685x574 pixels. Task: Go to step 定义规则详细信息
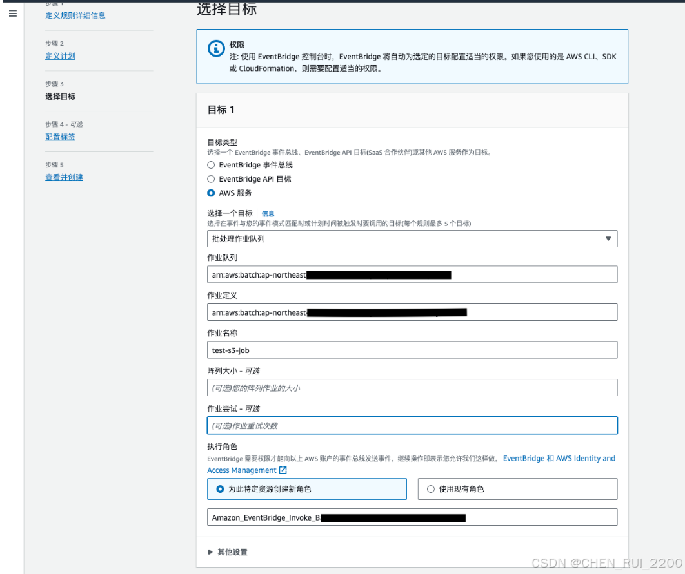[75, 15]
